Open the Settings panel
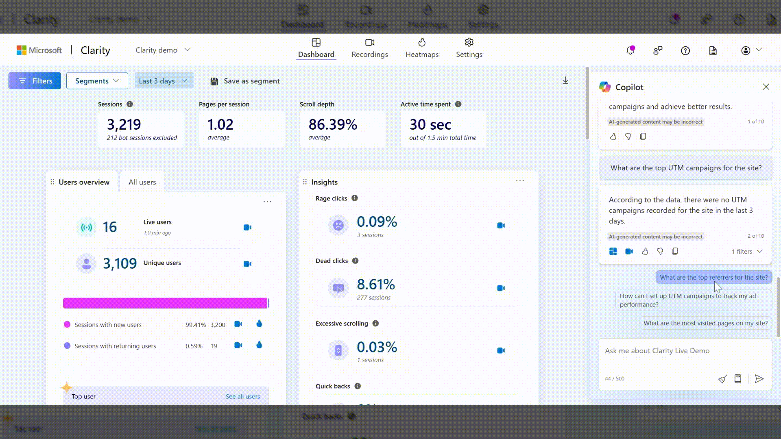The image size is (781, 439). click(x=469, y=48)
